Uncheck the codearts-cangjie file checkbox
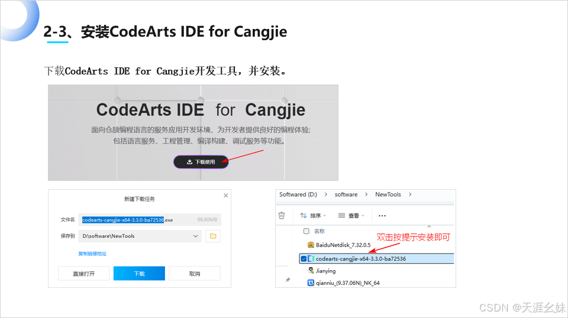The width and height of the screenshot is (568, 318). point(304,259)
